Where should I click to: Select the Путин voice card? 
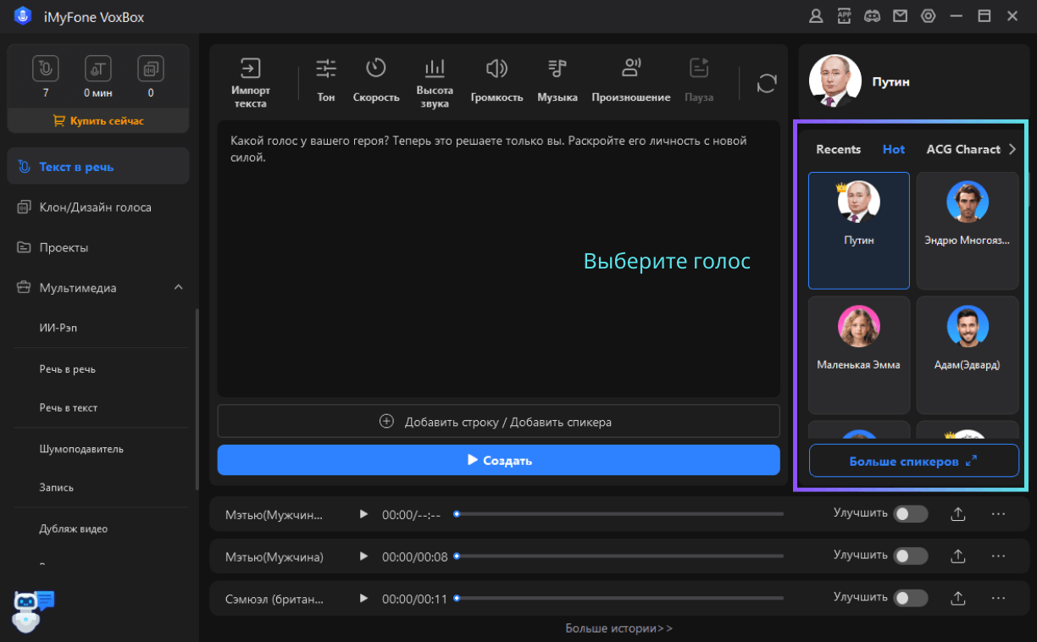(859, 231)
